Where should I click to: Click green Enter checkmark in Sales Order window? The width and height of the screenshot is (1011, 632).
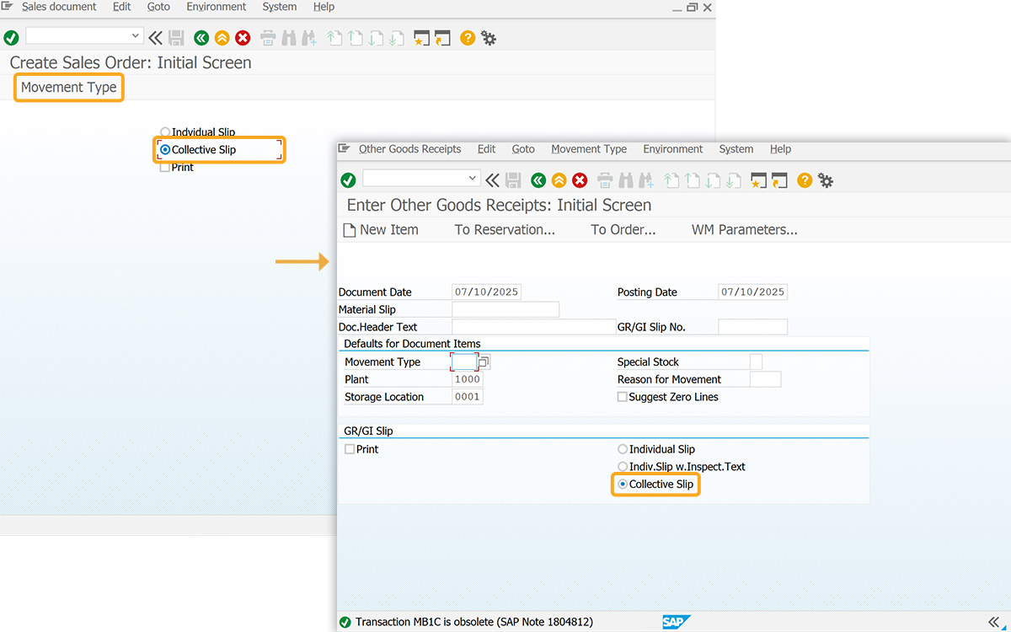[x=11, y=38]
